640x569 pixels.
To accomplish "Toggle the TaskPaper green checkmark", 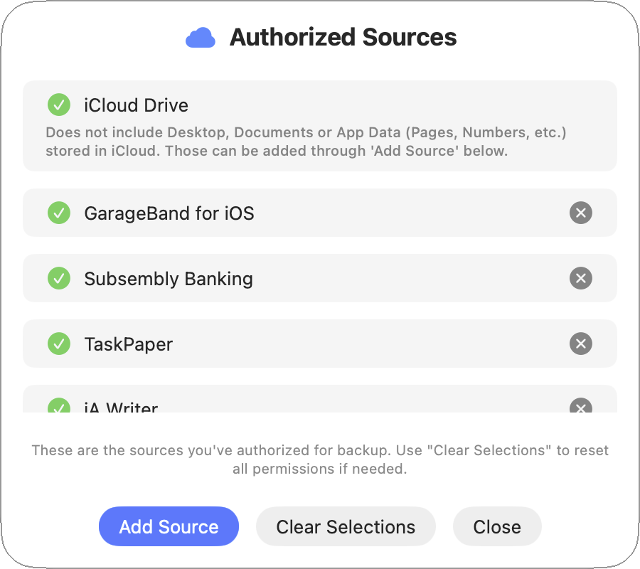I will (59, 344).
